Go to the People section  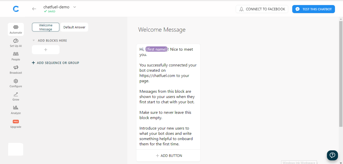(x=16, y=56)
